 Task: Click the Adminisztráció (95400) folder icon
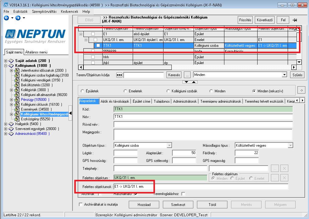point(11,134)
